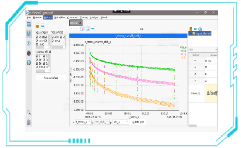Open the folder icon at sidebar top
Viewport: 241px width, 148px height.
29,24
